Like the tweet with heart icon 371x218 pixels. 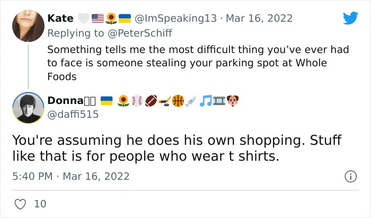tap(20, 204)
